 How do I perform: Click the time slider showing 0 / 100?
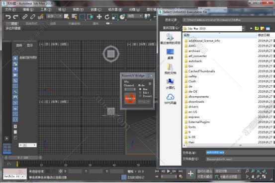[x=23, y=158]
